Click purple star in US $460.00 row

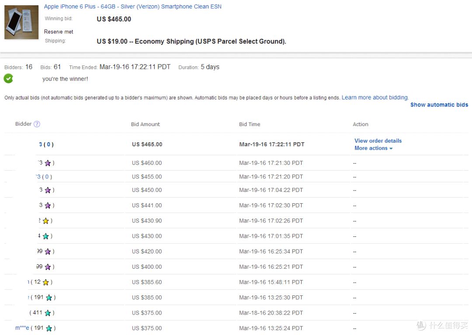click(x=48, y=163)
